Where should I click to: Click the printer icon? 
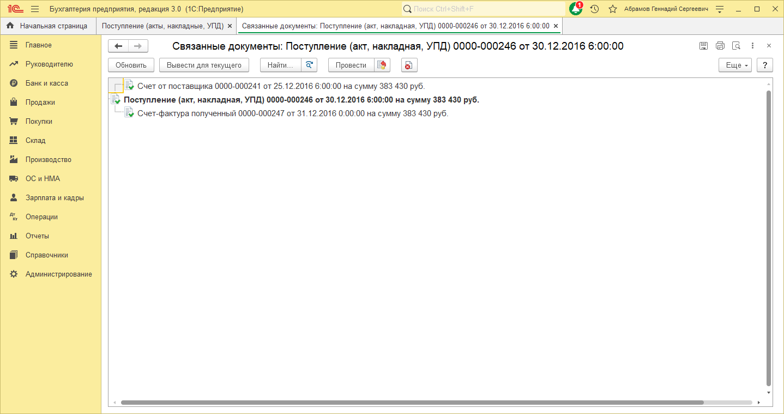pos(720,46)
